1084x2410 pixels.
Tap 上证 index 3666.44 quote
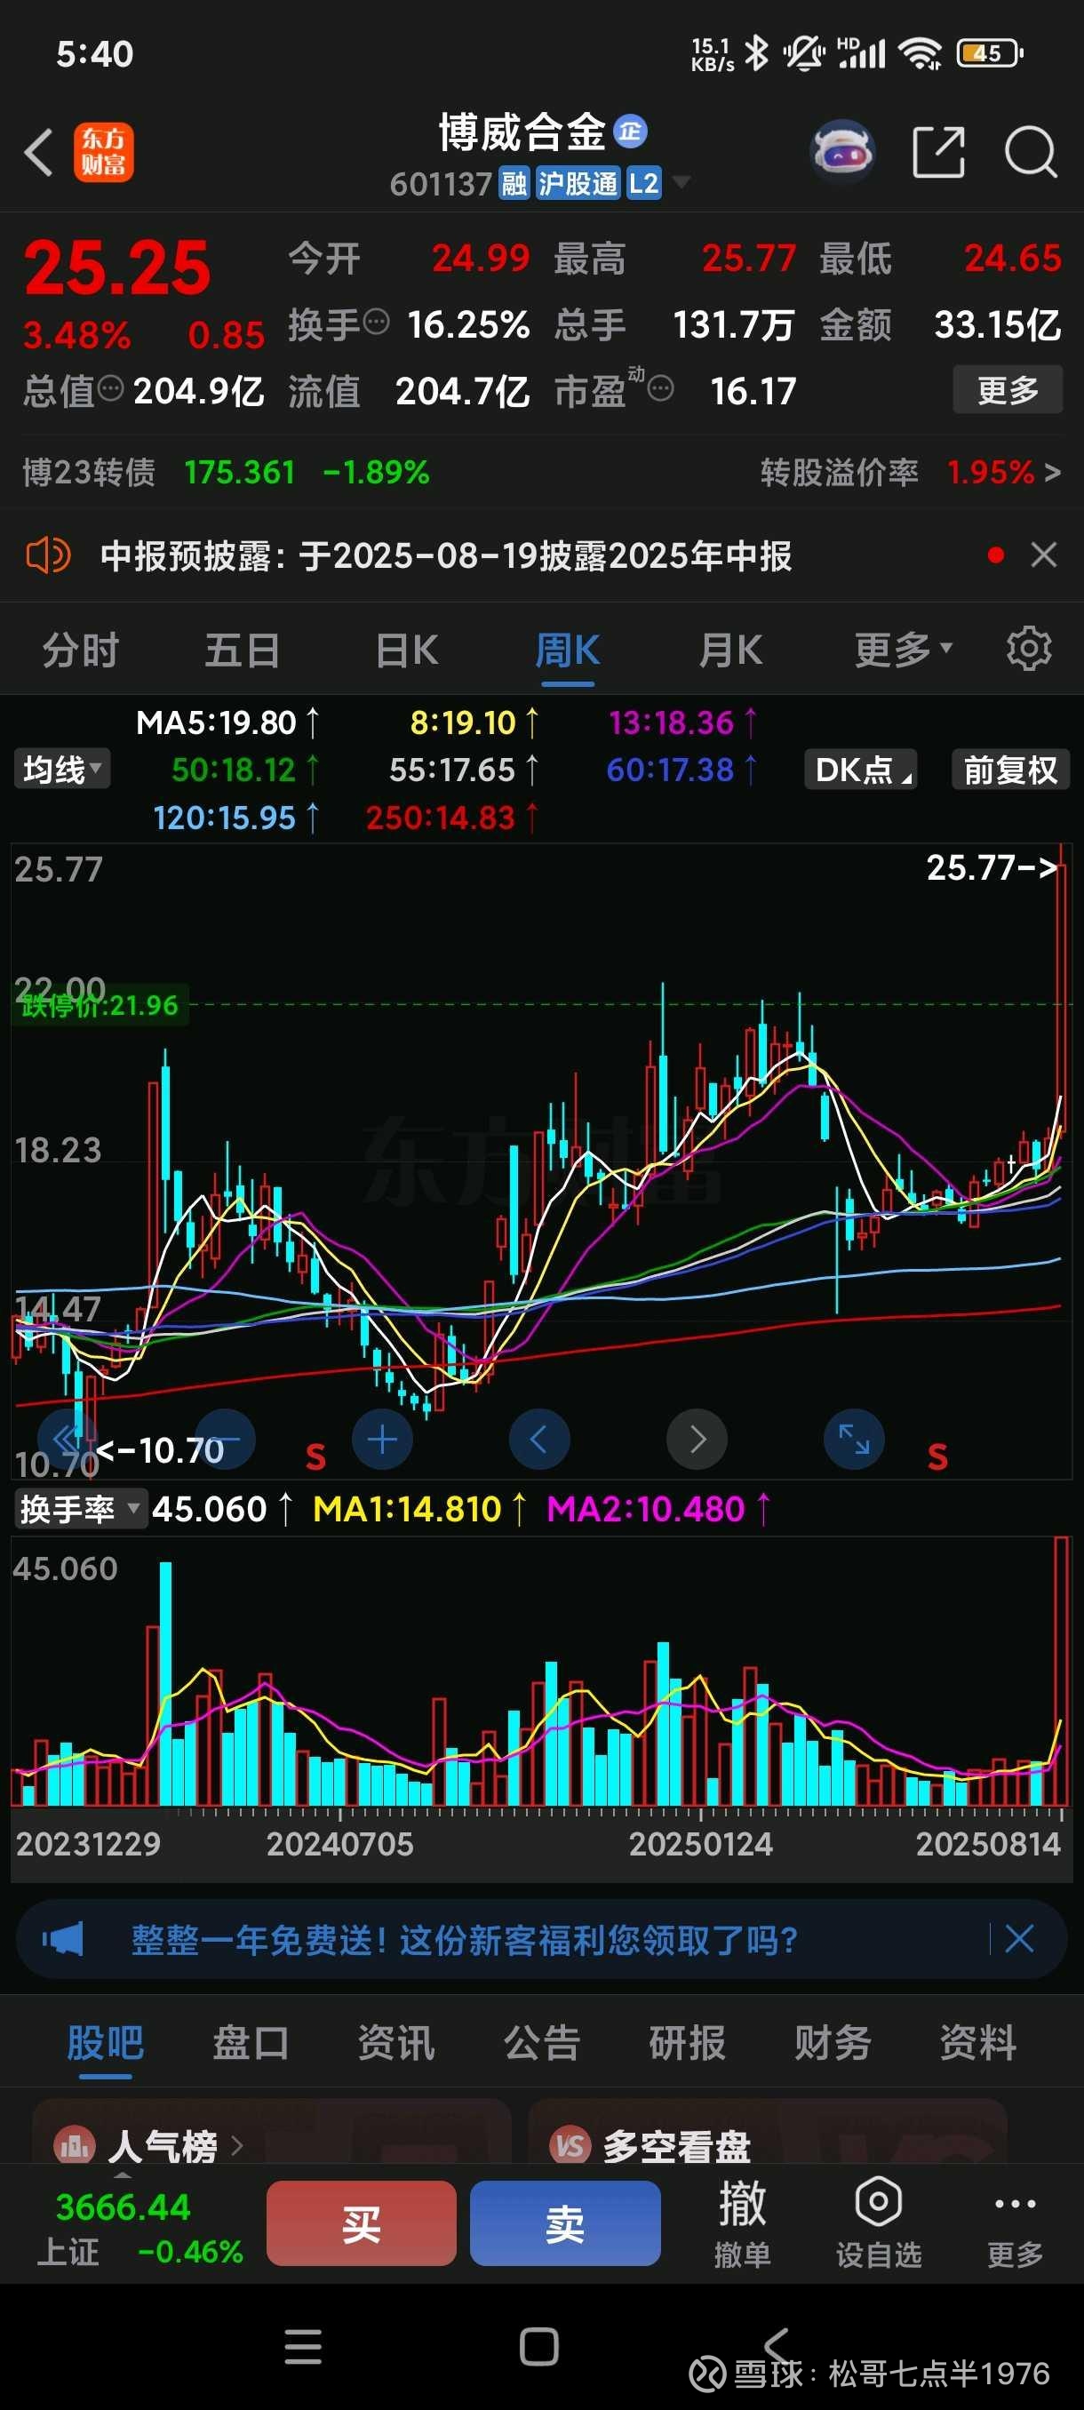coord(139,2227)
